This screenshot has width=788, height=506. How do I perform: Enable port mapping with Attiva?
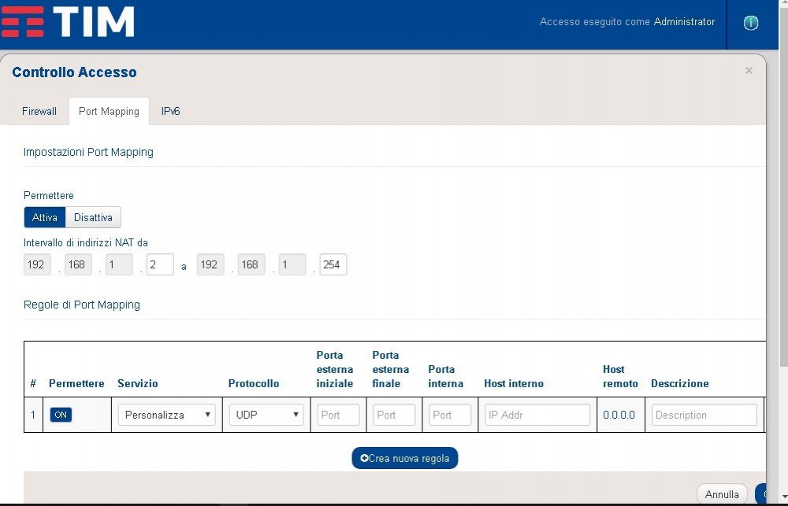tap(45, 217)
